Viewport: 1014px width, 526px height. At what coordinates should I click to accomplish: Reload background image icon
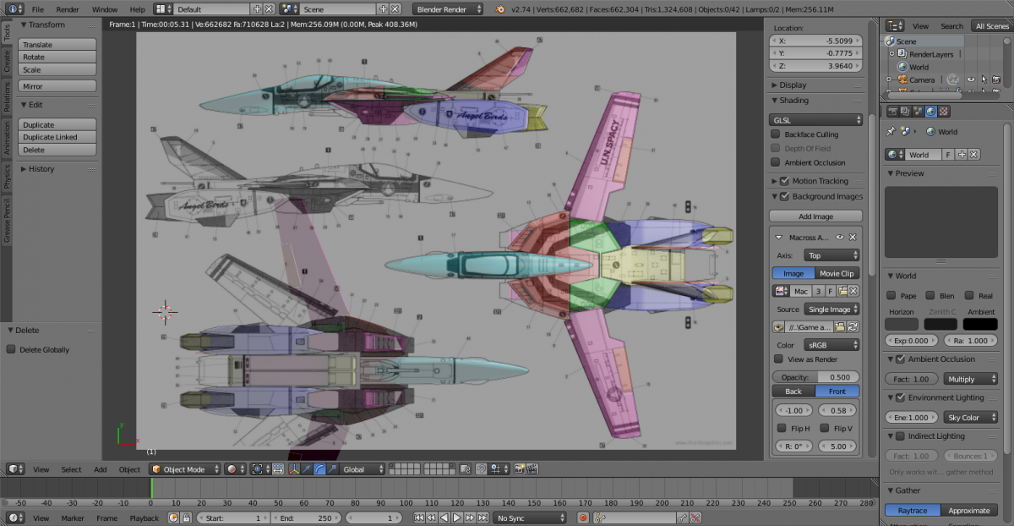click(853, 327)
